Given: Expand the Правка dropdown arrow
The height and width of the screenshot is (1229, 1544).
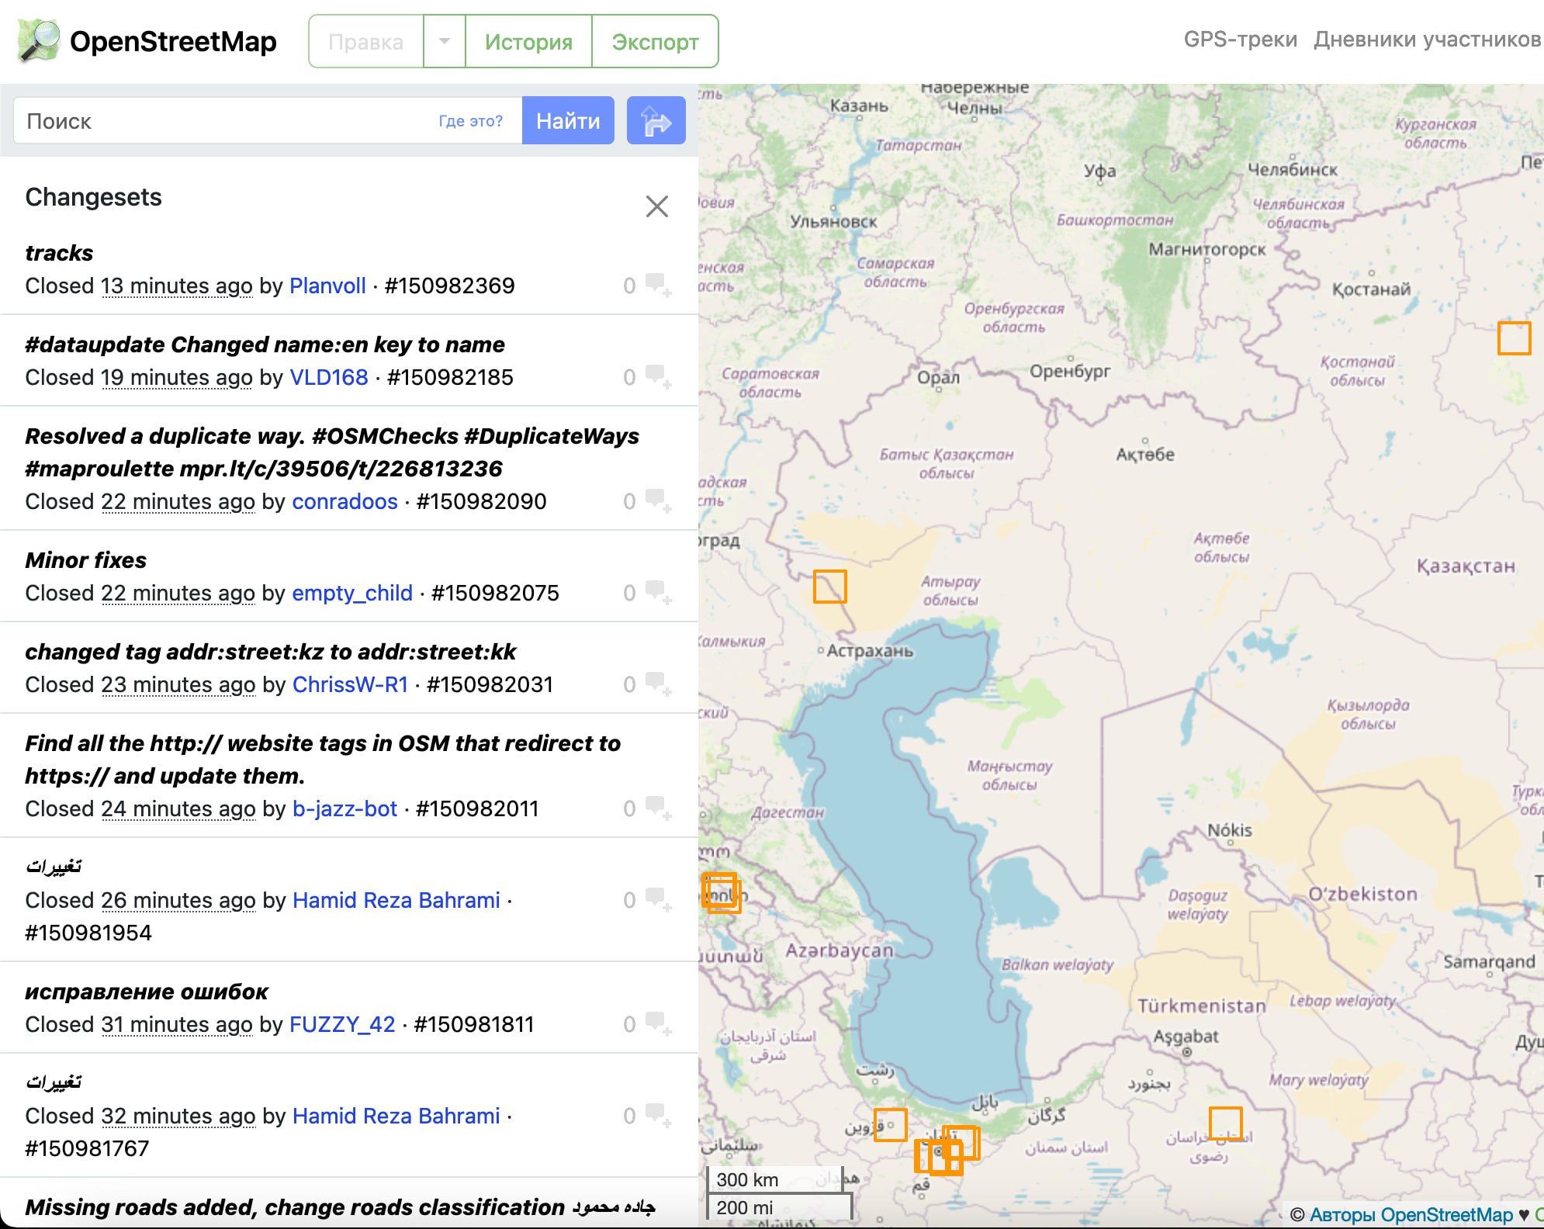Looking at the screenshot, I should (x=445, y=41).
